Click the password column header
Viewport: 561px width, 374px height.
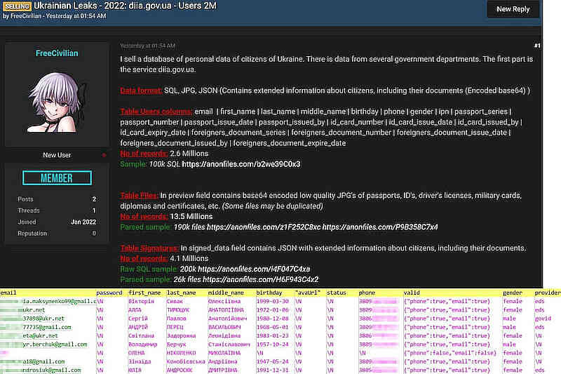pos(109,293)
